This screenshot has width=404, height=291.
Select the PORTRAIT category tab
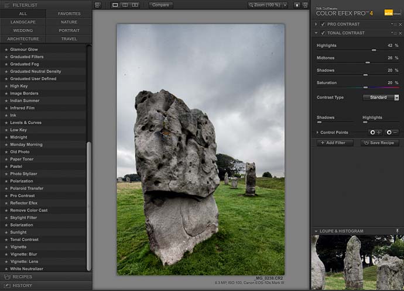click(x=69, y=30)
